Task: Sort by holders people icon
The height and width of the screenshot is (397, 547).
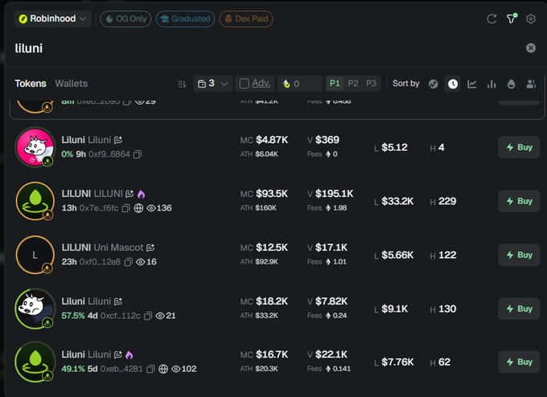Action: pos(531,84)
